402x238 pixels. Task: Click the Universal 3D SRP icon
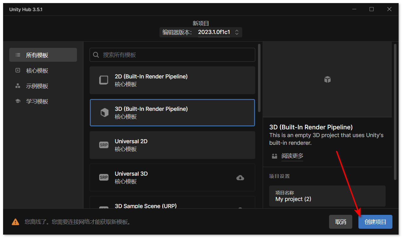tap(104, 177)
